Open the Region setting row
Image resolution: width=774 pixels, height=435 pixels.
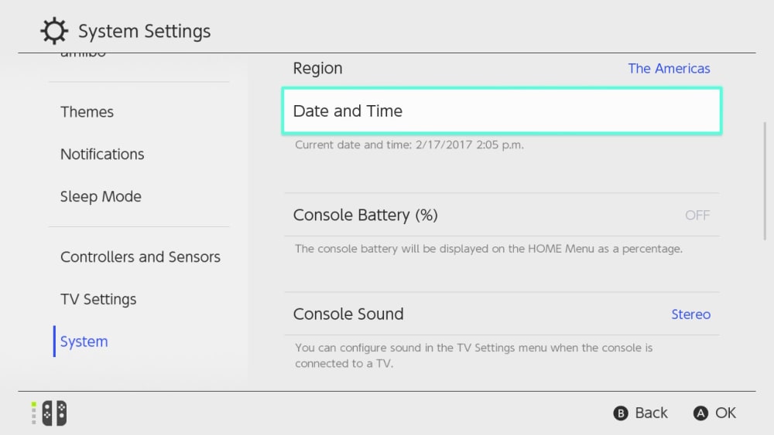[502, 69]
